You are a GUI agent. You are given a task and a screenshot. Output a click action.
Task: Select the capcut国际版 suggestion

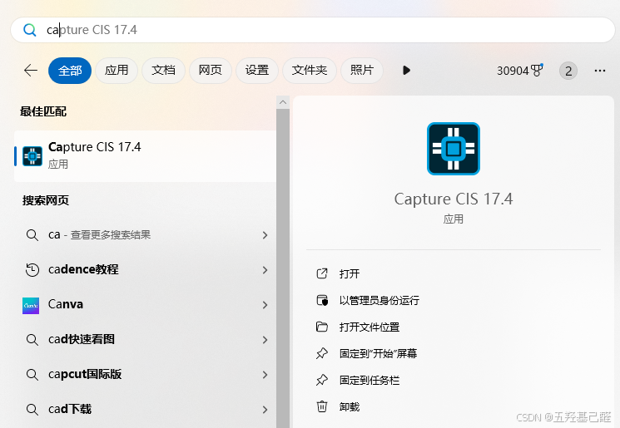[x=145, y=374]
